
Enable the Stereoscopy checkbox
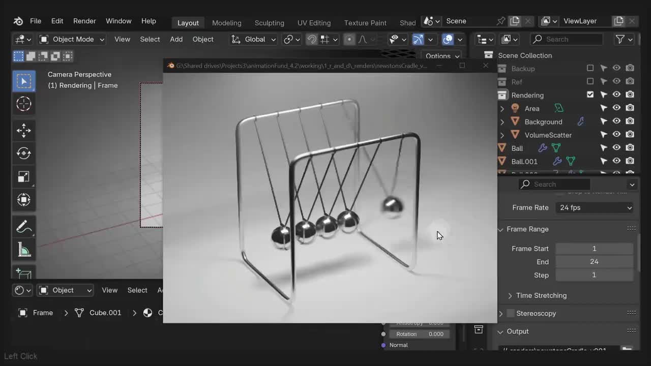(x=511, y=313)
